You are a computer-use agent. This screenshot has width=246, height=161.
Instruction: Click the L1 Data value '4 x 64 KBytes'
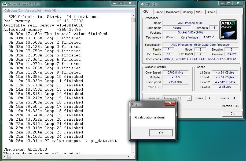[x=225, y=72]
